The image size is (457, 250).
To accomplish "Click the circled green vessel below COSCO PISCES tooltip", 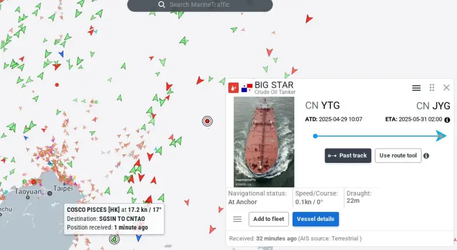I will click(114, 239).
